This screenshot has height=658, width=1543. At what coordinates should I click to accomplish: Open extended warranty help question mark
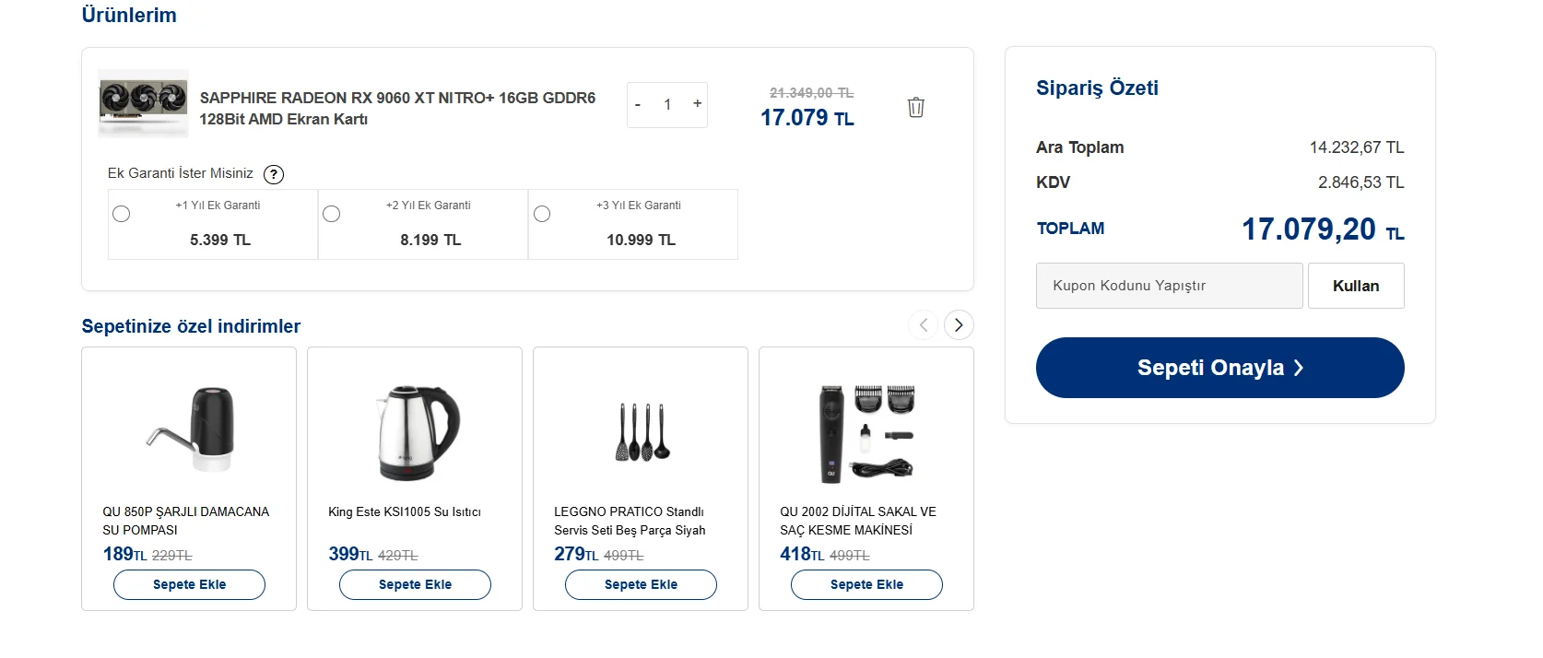pos(274,174)
